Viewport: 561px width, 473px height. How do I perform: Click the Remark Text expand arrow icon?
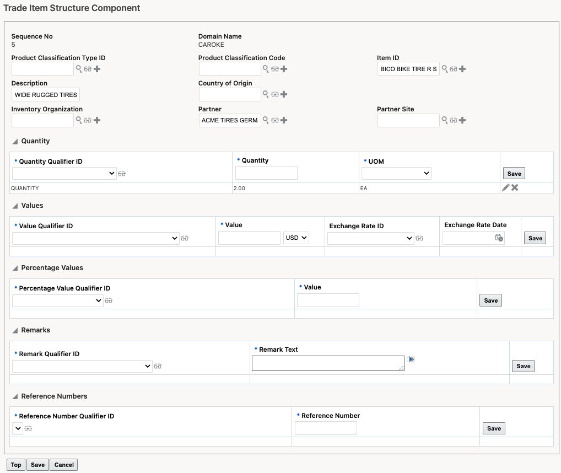411,359
